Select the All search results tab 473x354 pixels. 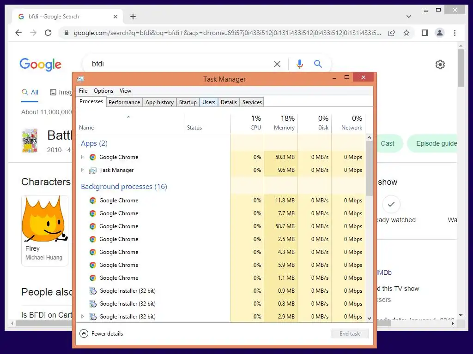pos(30,92)
